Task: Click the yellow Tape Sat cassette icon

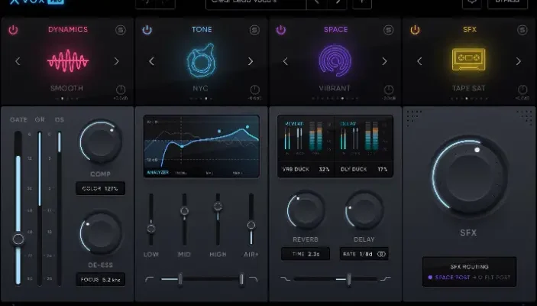Action: pos(469,60)
